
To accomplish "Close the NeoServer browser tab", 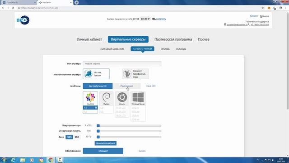I will point(71,3).
